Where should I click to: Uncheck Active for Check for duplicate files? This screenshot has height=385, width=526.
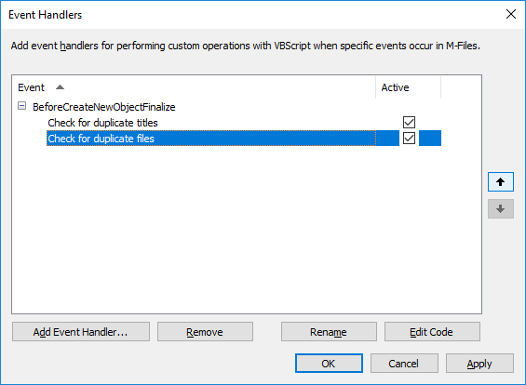[409, 138]
